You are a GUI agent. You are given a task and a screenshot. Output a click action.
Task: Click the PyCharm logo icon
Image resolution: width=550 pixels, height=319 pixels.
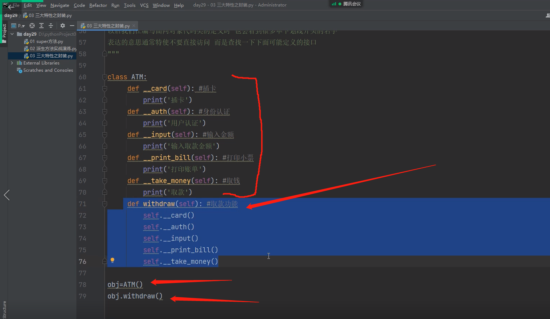tap(5, 5)
